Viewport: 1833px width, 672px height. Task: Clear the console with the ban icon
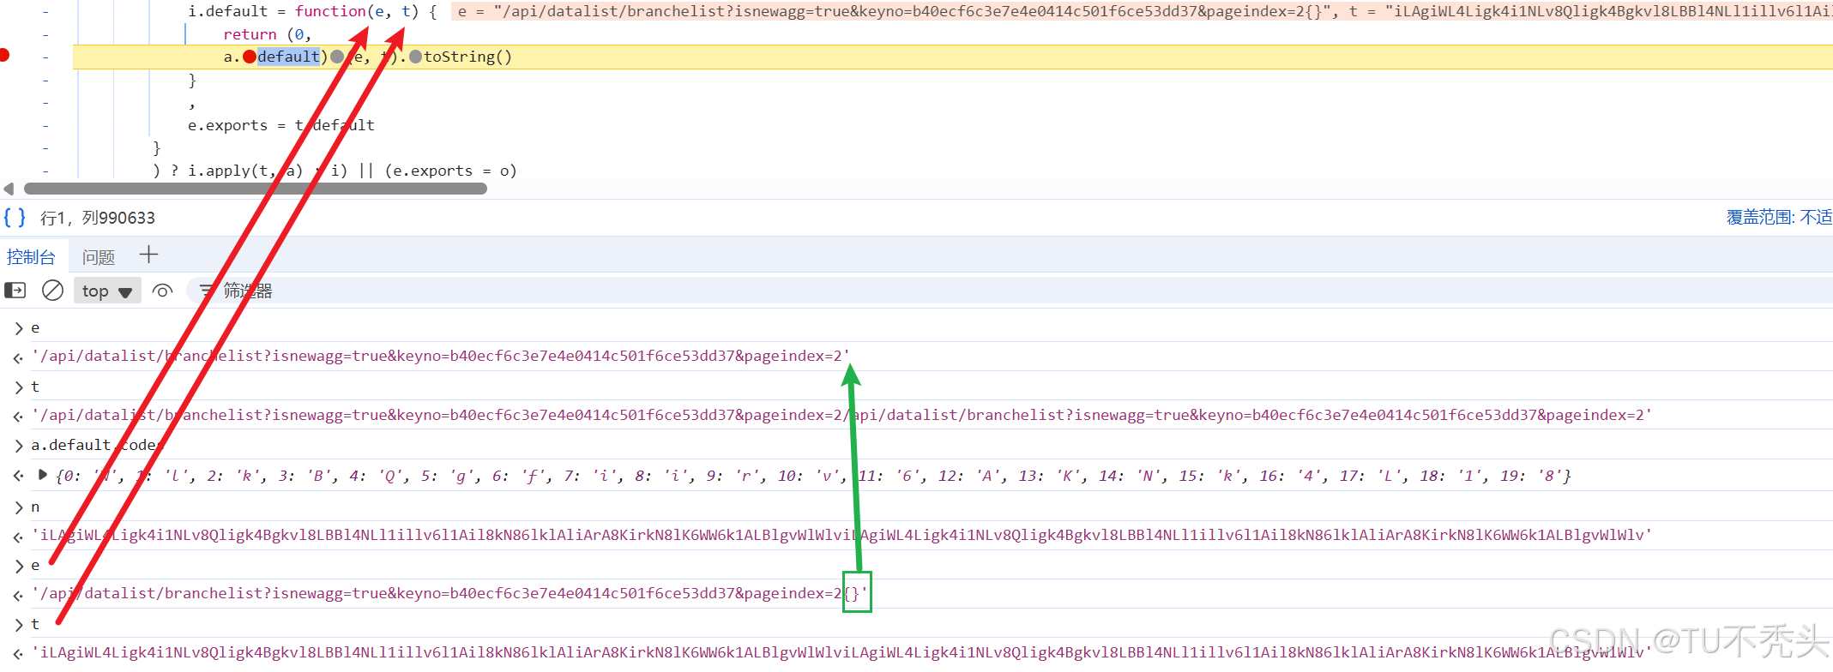point(52,291)
